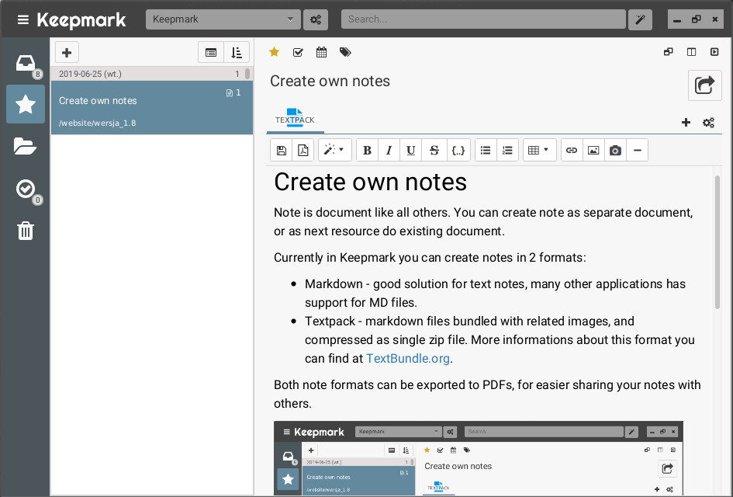Open the insert table dropdown
The height and width of the screenshot is (497, 733).
[539, 150]
